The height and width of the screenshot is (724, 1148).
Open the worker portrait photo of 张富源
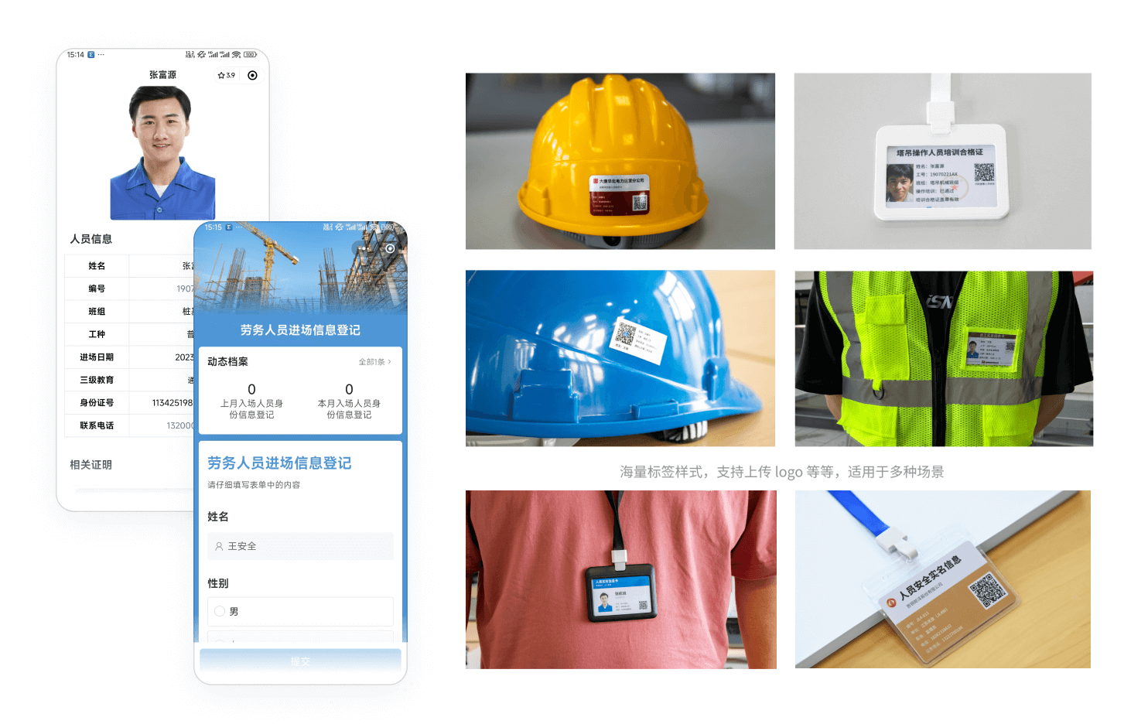tap(162, 152)
